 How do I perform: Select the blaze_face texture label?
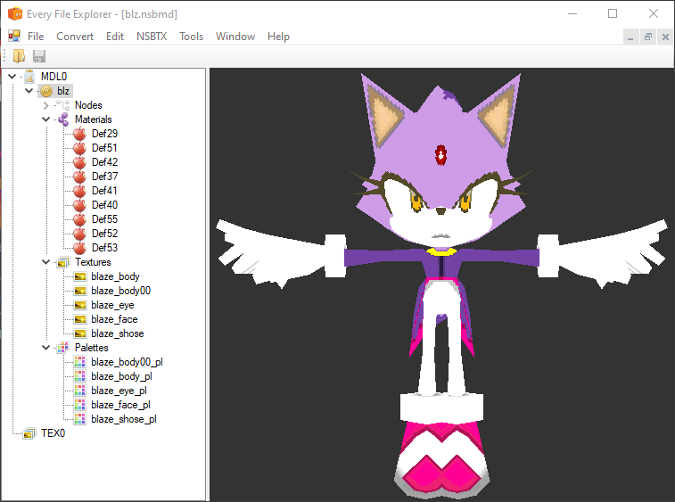coord(114,319)
